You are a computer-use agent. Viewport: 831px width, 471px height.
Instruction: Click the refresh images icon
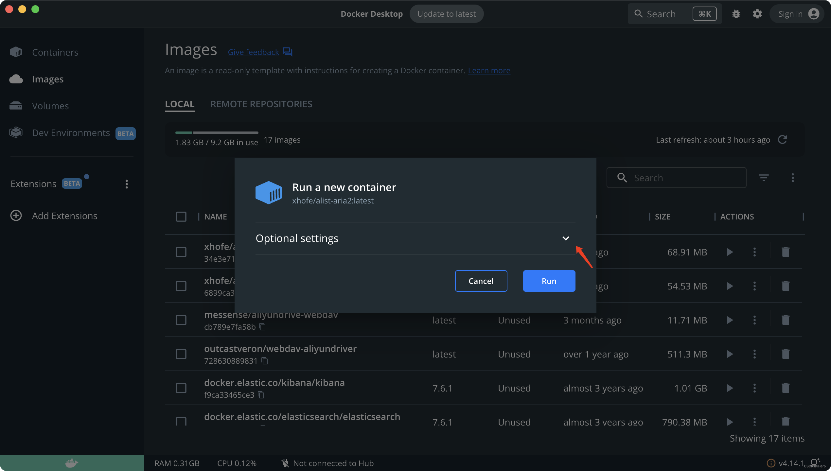pos(783,140)
